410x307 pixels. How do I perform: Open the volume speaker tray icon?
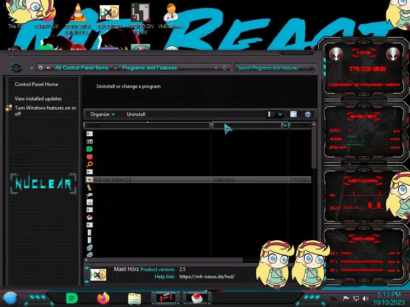tap(366, 298)
